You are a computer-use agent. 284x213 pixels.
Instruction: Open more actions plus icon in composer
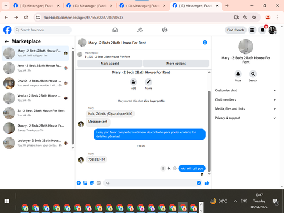pyautogui.click(x=78, y=183)
